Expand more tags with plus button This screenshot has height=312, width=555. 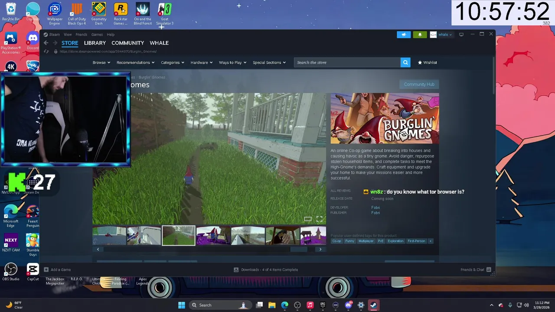click(431, 241)
